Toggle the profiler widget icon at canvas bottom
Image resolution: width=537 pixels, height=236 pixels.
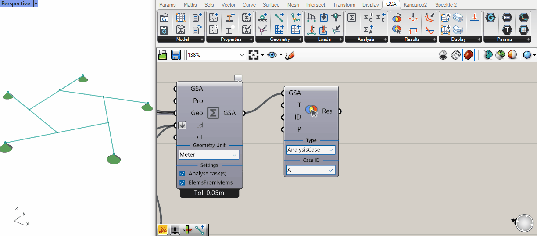[x=163, y=229]
